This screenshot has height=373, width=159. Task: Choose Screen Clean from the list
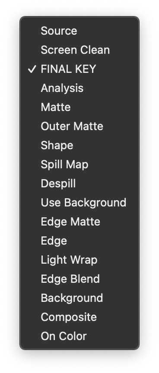(79, 50)
